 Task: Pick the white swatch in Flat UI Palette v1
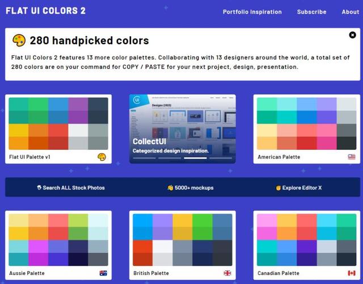pyautogui.click(x=78, y=130)
